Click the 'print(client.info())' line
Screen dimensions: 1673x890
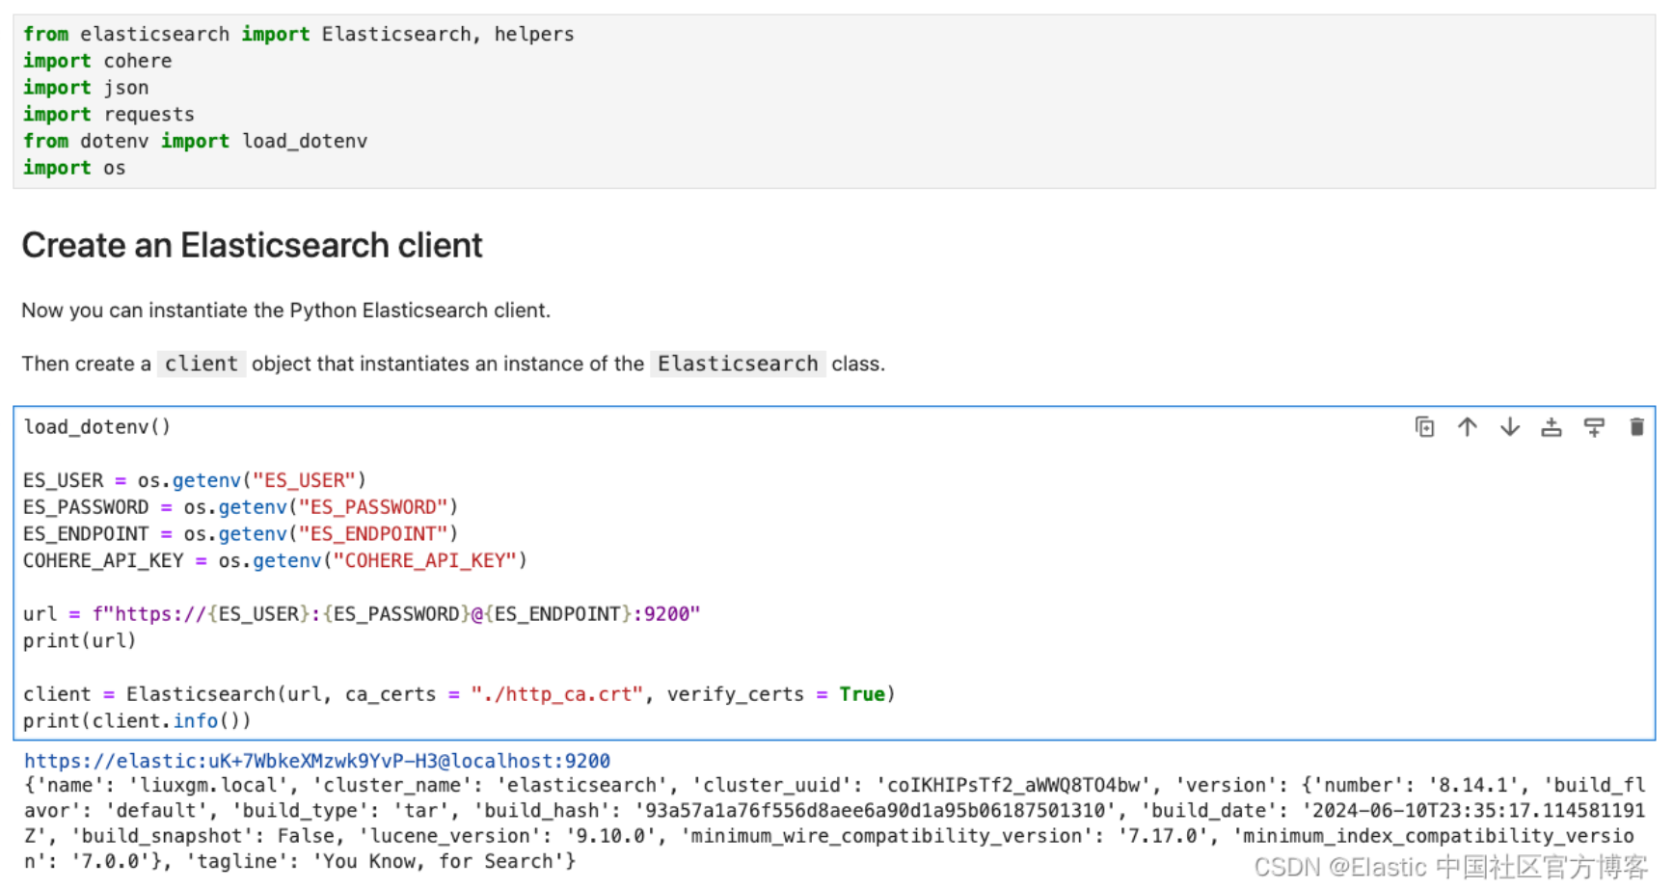coord(137,720)
